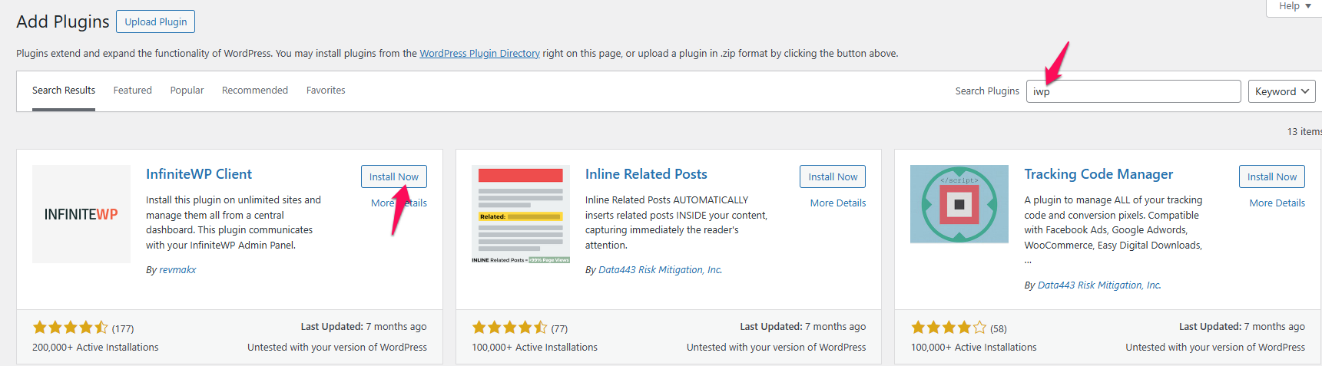Switch to the Search Results tab
The image size is (1322, 366).
click(x=64, y=91)
